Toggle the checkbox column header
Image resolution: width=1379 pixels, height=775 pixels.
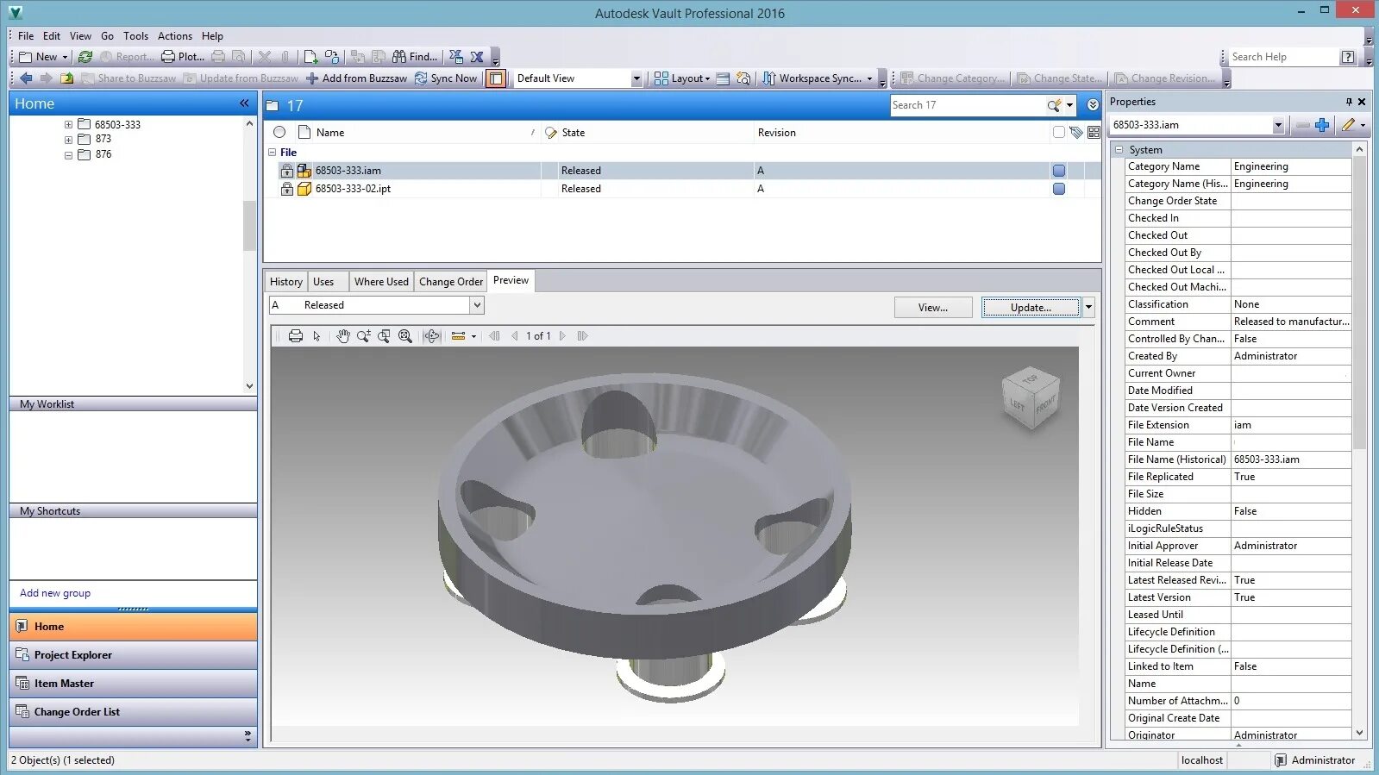[x=1059, y=133]
